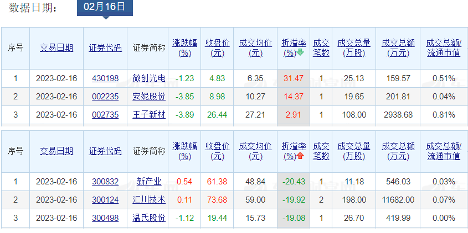Sort upper table by 交易日期 header
Viewport: 468px width, 233px height.
point(56,47)
